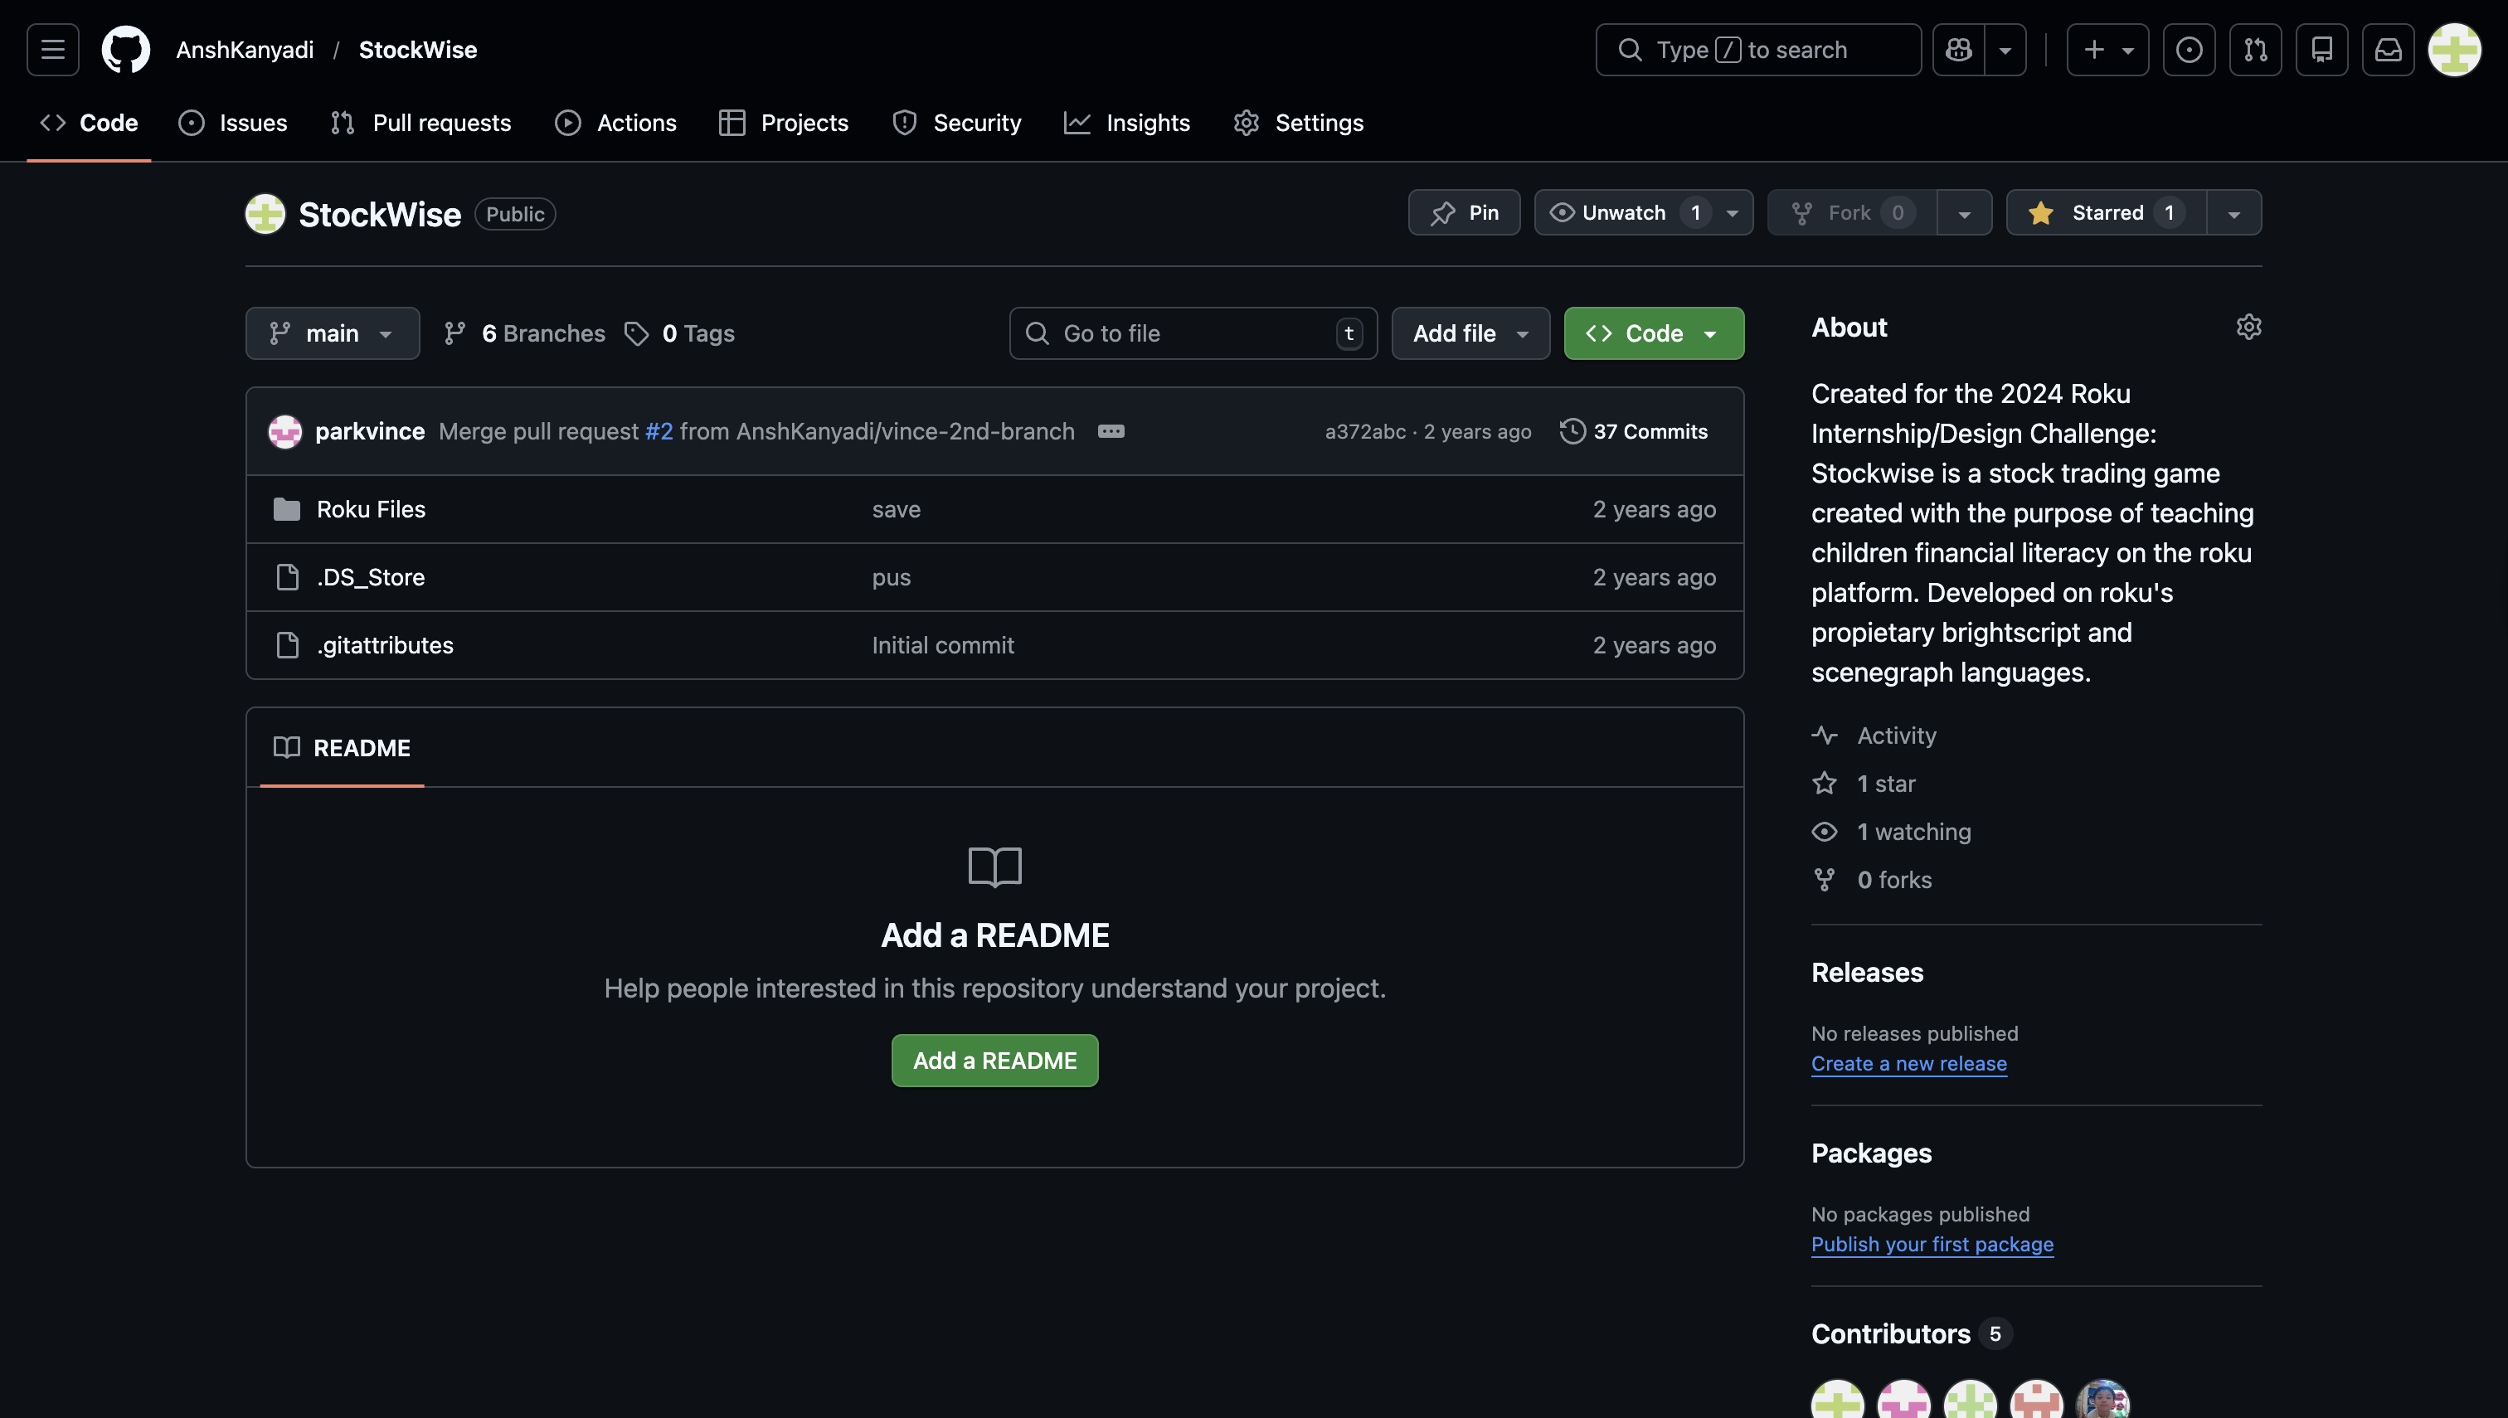This screenshot has height=1418, width=2508.
Task: Open the GitHub home logo
Action: click(x=125, y=49)
